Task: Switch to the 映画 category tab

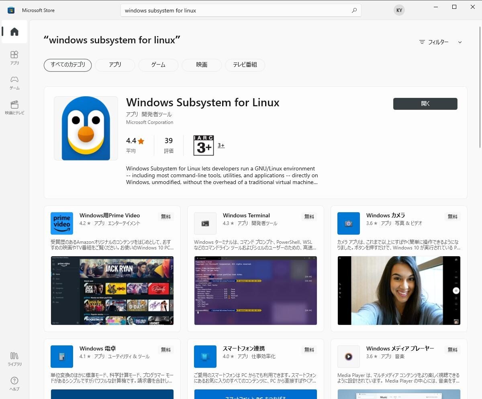Action: pos(202,65)
